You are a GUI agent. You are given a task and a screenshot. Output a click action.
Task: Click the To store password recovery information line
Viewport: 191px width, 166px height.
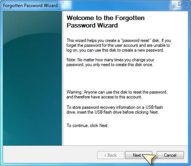tap(115, 107)
